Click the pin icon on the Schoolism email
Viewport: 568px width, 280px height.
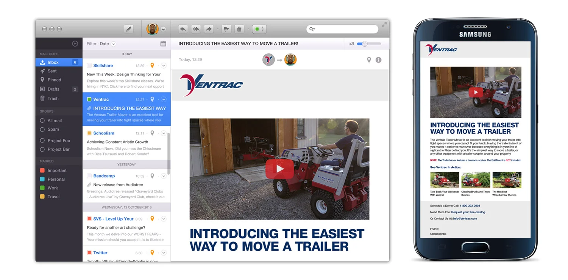click(x=152, y=133)
